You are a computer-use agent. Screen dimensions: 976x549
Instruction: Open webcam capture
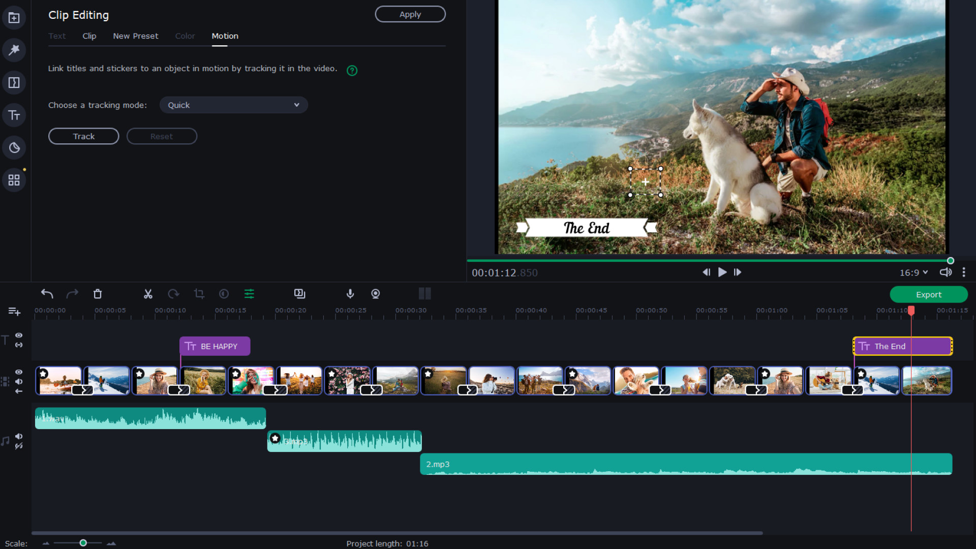pyautogui.click(x=376, y=294)
